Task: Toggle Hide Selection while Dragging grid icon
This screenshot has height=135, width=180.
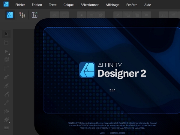Action: pos(91,15)
